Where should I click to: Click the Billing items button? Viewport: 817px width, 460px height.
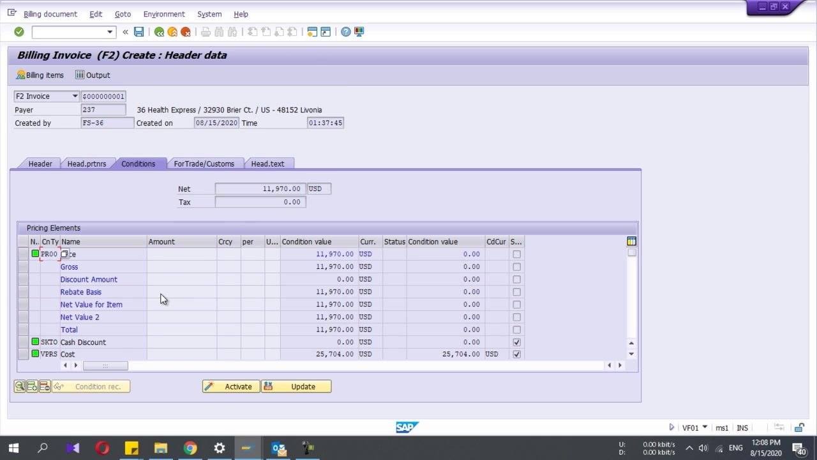click(40, 75)
